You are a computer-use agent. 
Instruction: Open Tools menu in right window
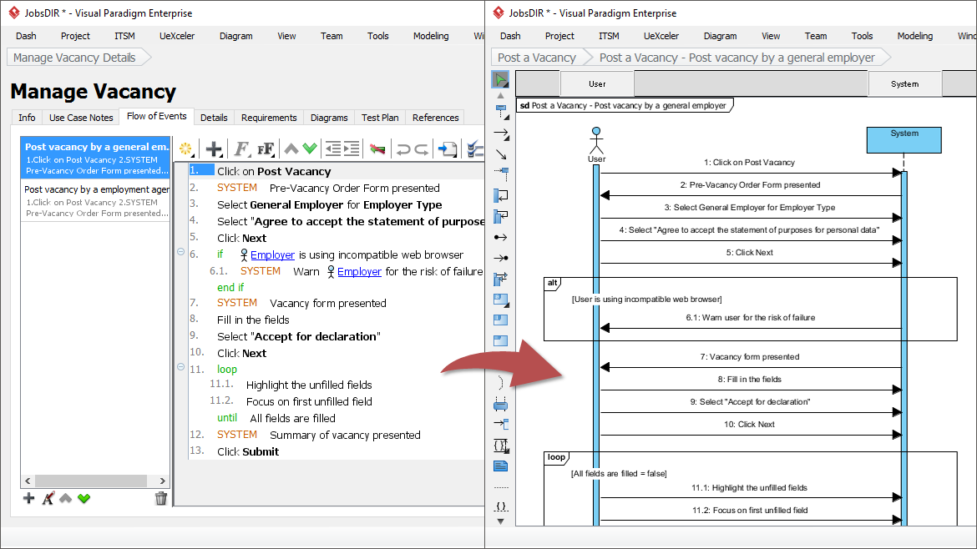pos(863,36)
